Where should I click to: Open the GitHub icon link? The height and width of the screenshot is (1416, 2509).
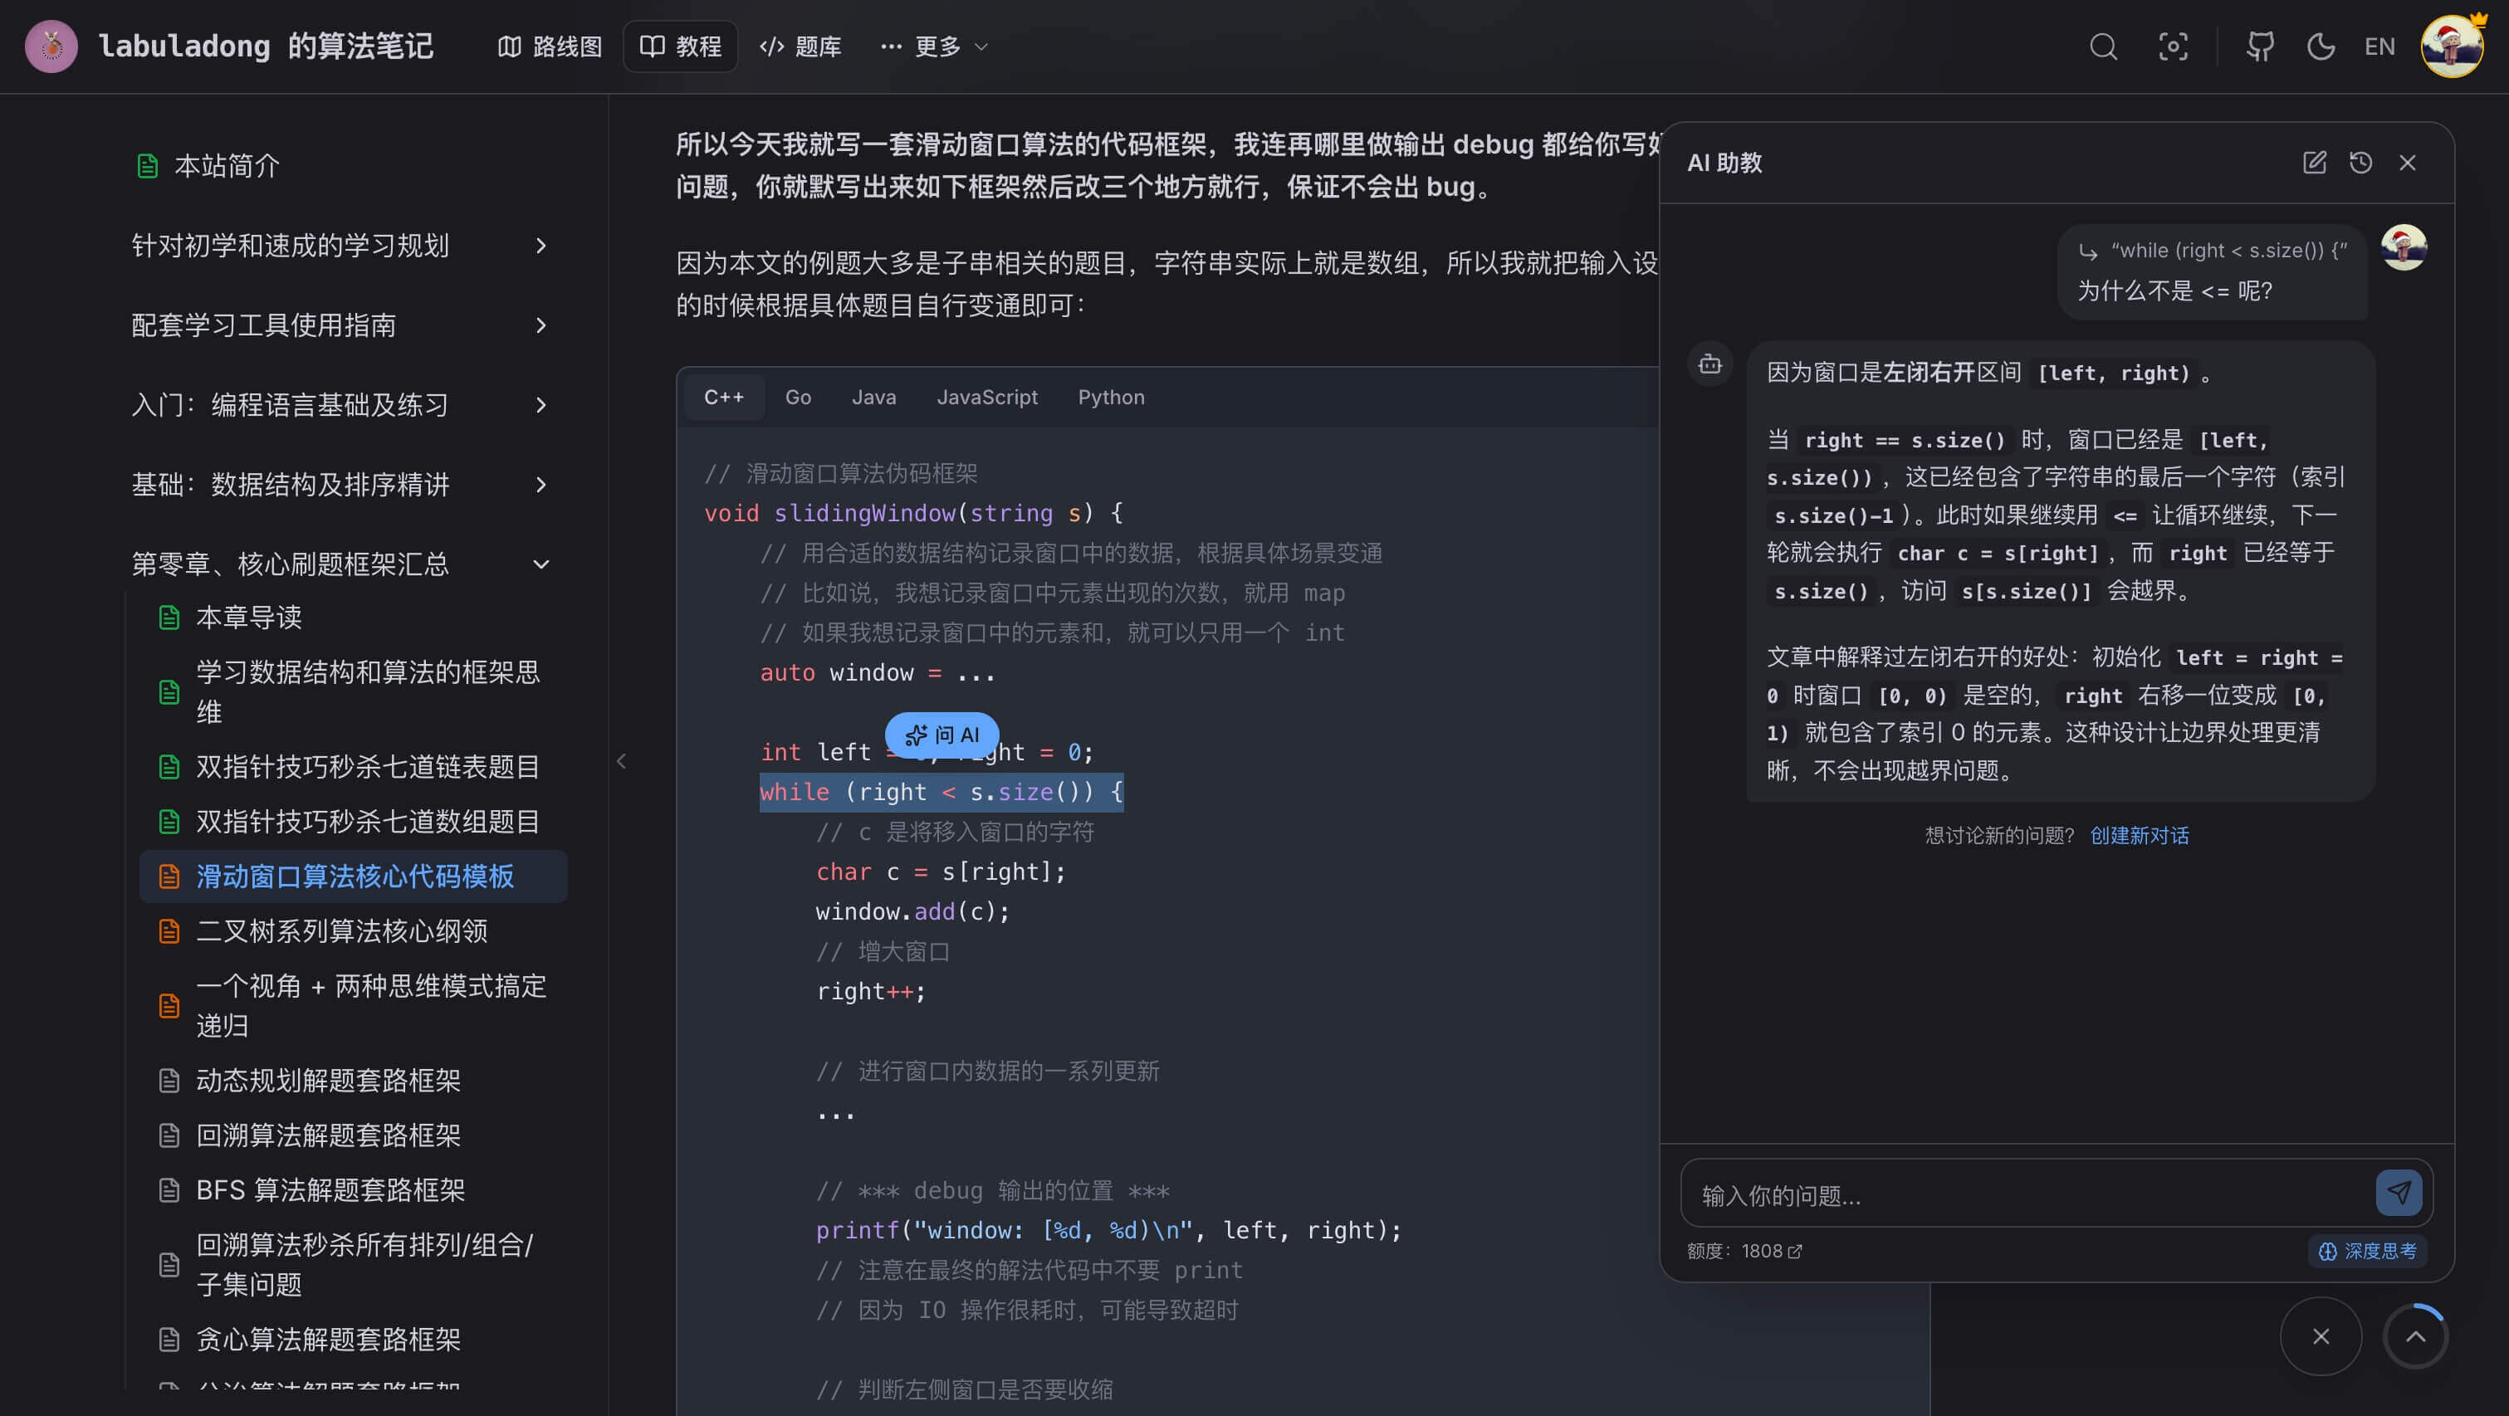[2260, 46]
